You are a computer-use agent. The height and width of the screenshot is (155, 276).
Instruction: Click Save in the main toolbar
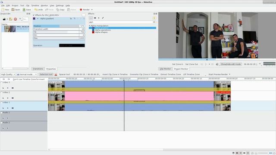click(27, 9)
